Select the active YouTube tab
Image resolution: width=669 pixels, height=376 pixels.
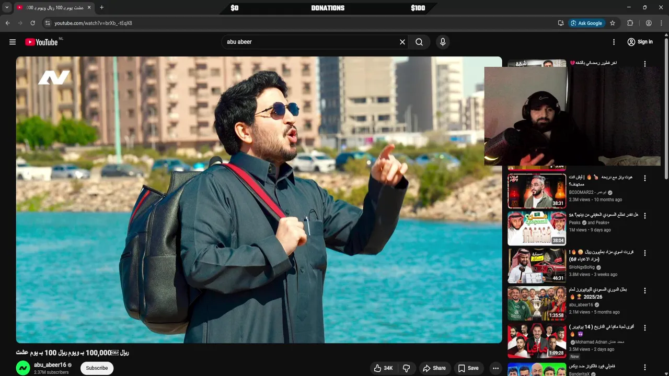54,7
